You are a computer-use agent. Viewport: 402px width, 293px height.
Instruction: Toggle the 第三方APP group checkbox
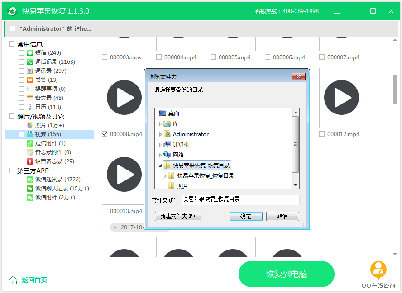coord(11,170)
